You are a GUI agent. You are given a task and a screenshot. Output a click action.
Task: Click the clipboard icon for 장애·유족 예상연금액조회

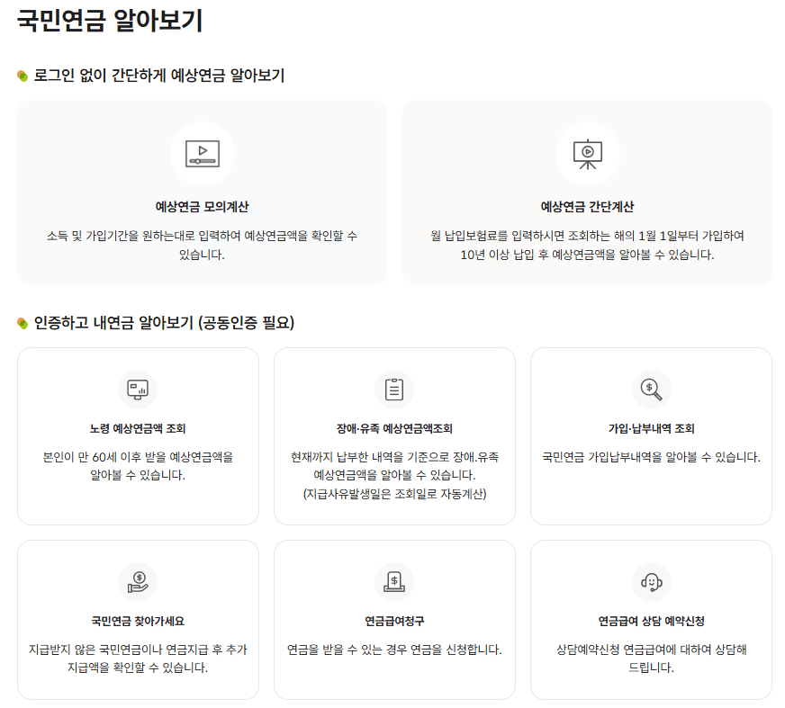(x=394, y=390)
